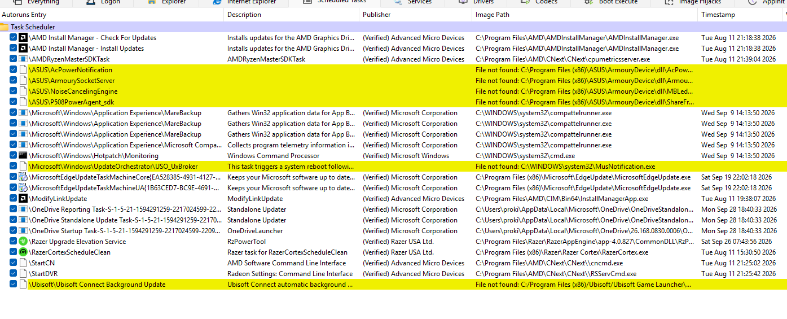Click the blank file icon of ArmourySocketServer

pyautogui.click(x=23, y=81)
